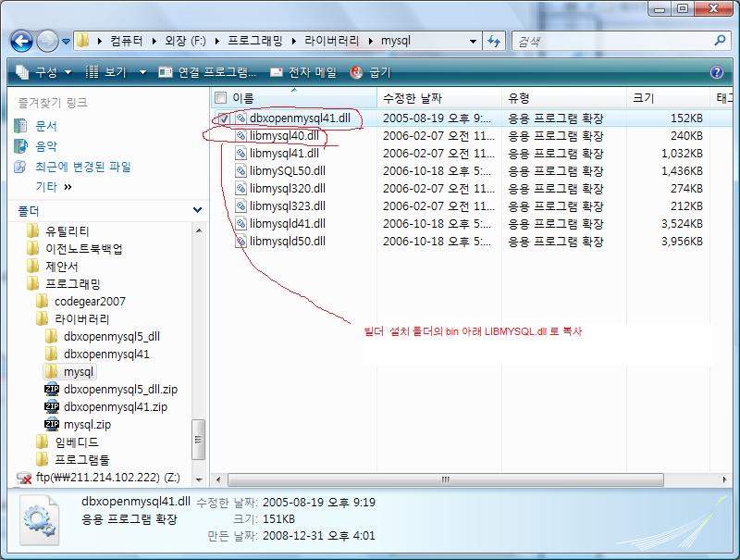Click the libmySQL50.dll file icon

(x=240, y=171)
